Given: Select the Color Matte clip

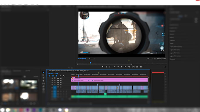Looking at the screenshot, I should (x=109, y=78).
